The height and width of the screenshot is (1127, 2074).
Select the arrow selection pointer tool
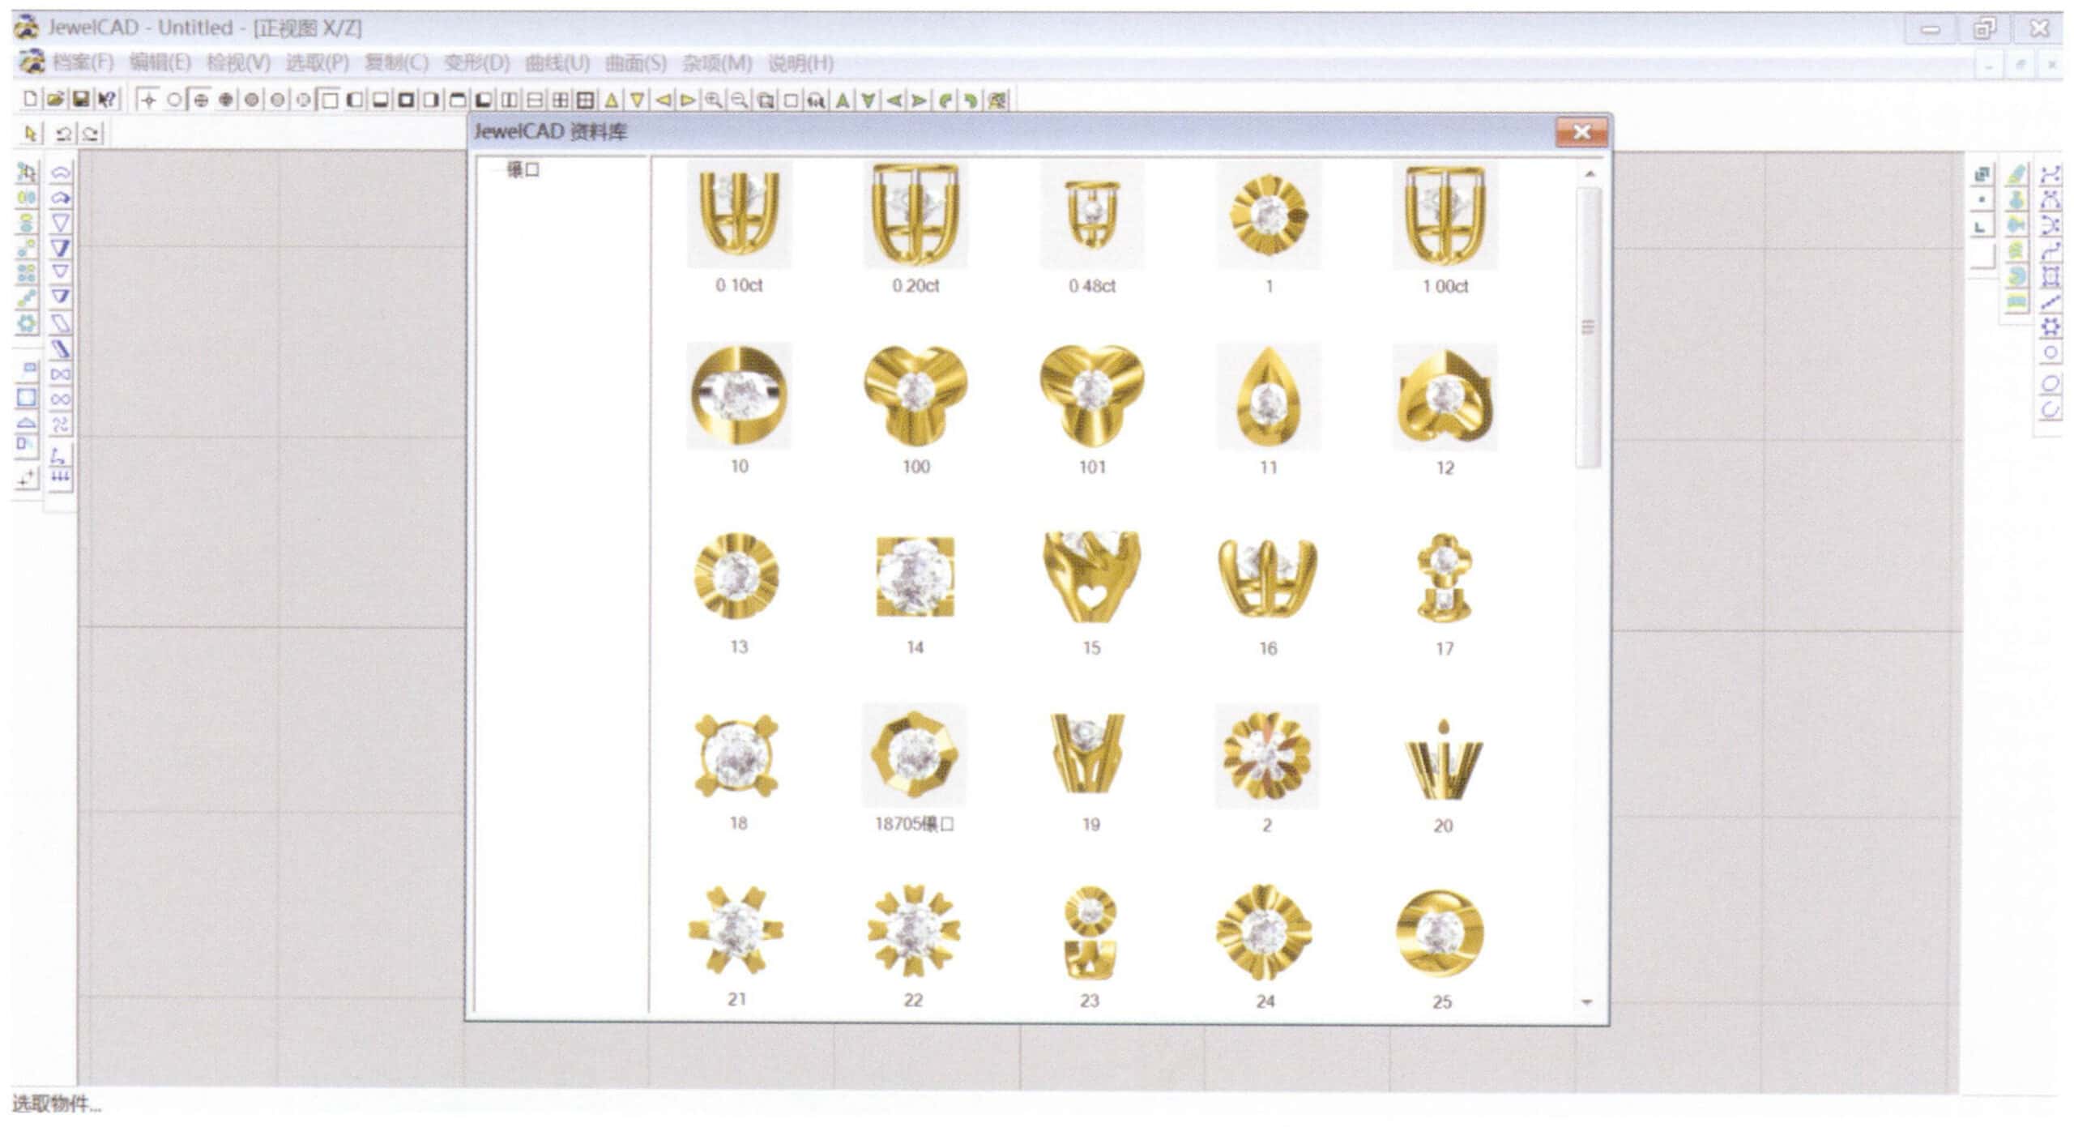click(x=31, y=133)
